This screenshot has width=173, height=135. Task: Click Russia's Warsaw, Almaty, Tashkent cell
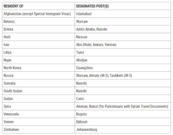(123, 75)
